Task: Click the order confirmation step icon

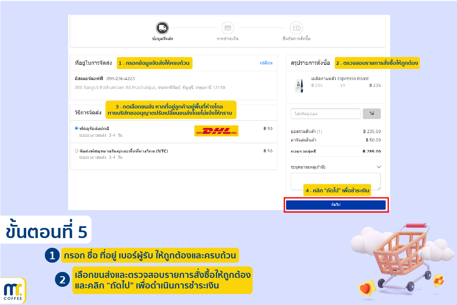Action: [296, 28]
